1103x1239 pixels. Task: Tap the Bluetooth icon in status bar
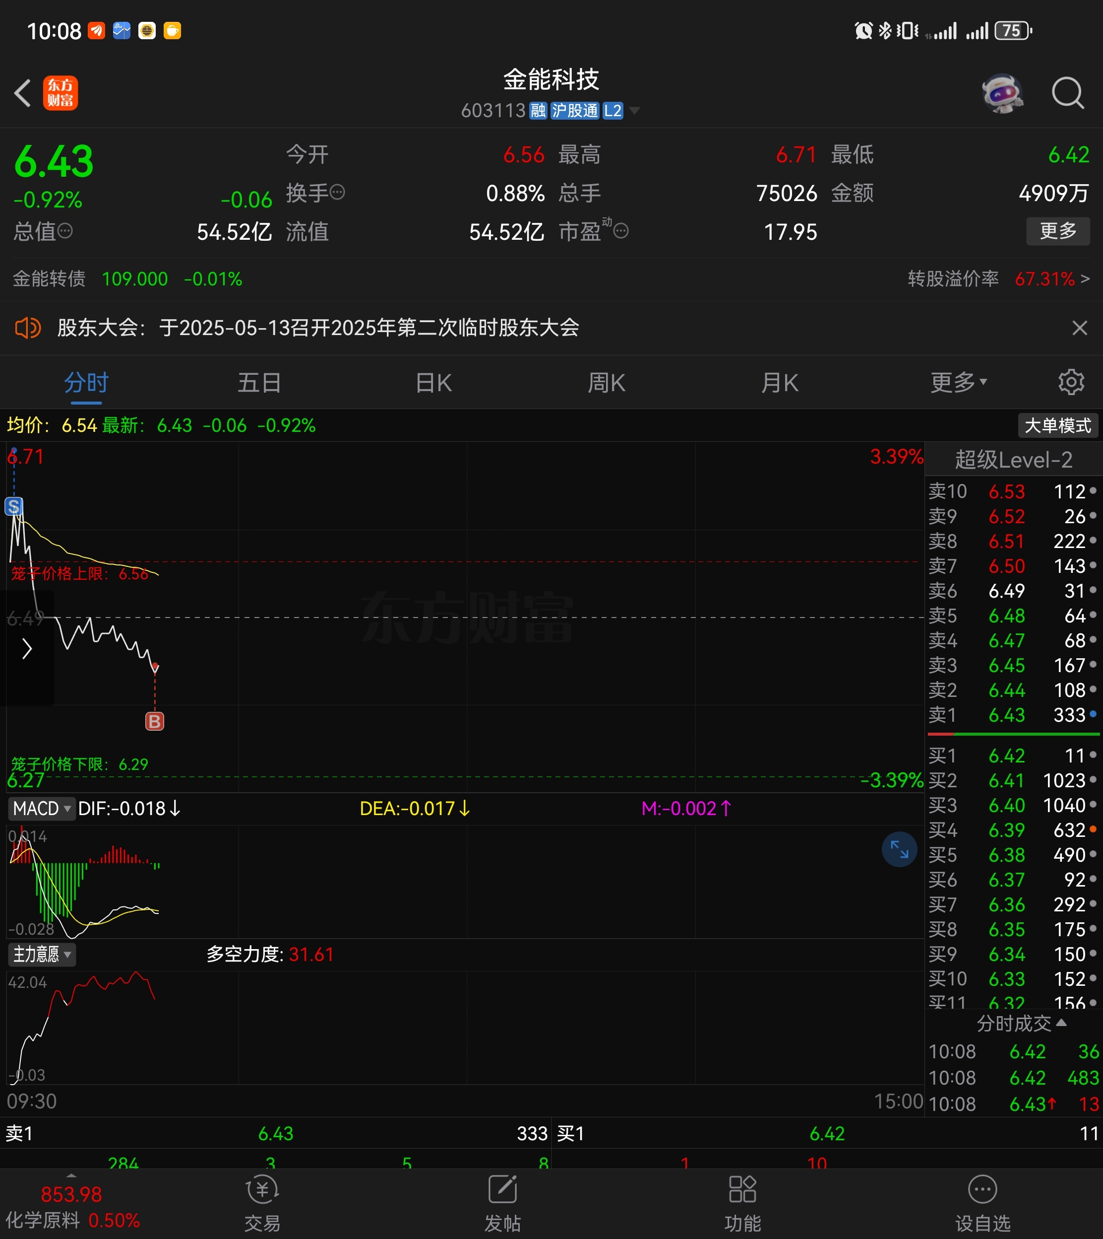pos(885,30)
